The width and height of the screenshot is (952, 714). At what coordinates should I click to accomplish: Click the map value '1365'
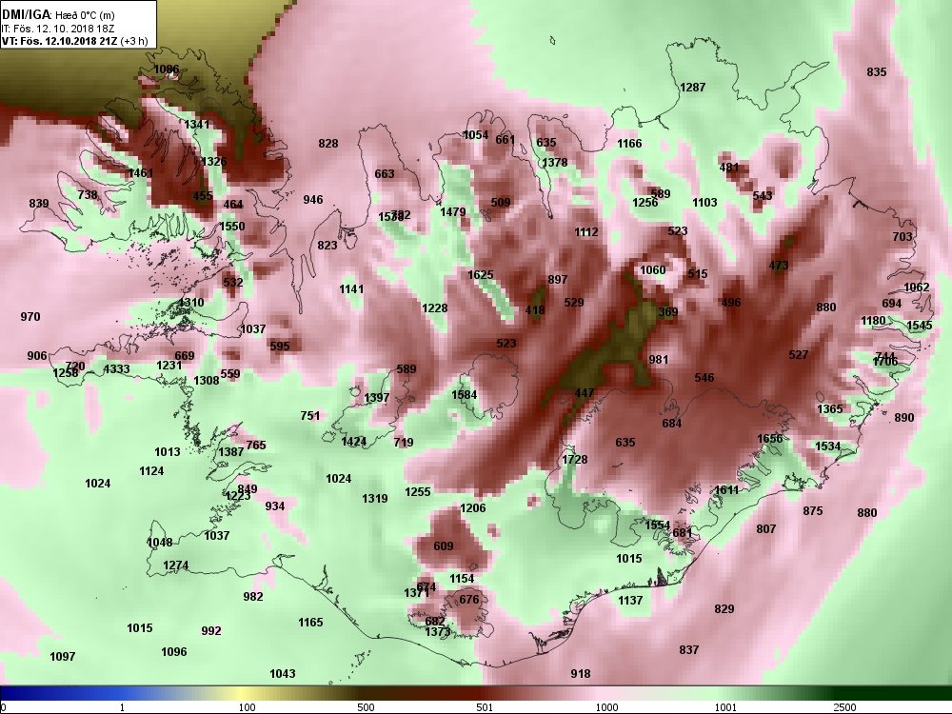tap(830, 409)
